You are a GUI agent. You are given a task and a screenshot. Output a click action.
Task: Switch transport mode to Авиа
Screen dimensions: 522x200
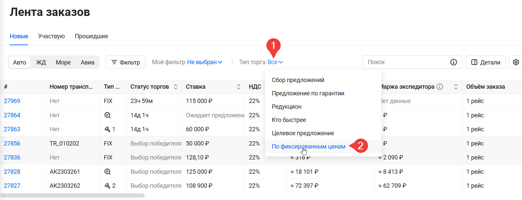coord(87,62)
